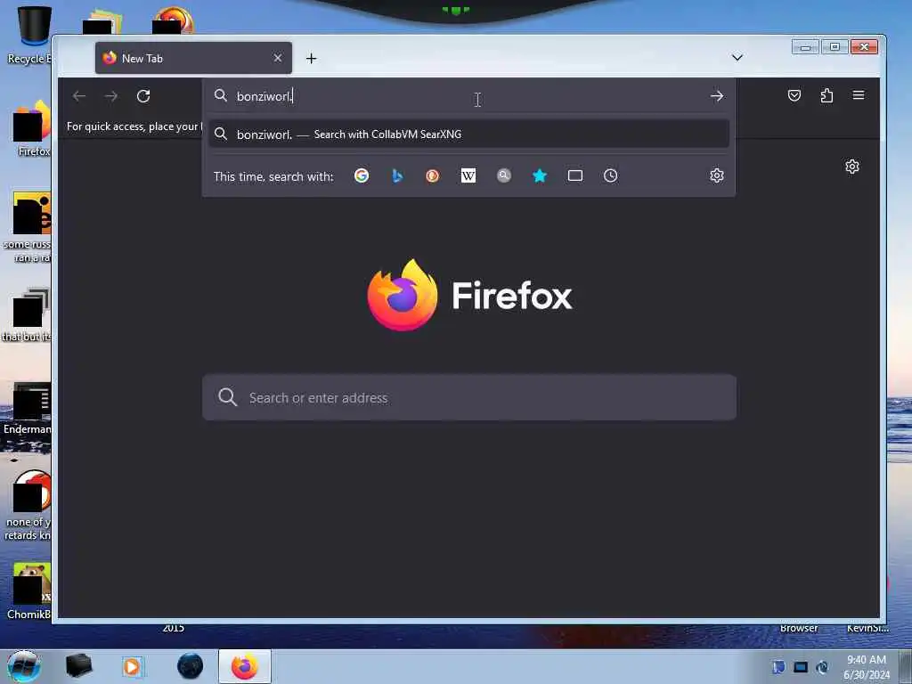Select the Enderman desktop shortcut
Viewport: 912px width, 684px height.
click(28, 409)
